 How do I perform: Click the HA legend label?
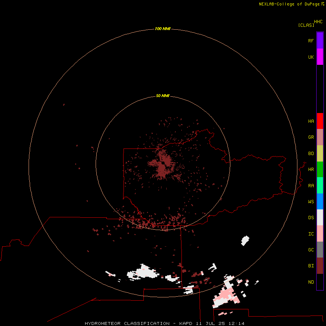point(311,121)
